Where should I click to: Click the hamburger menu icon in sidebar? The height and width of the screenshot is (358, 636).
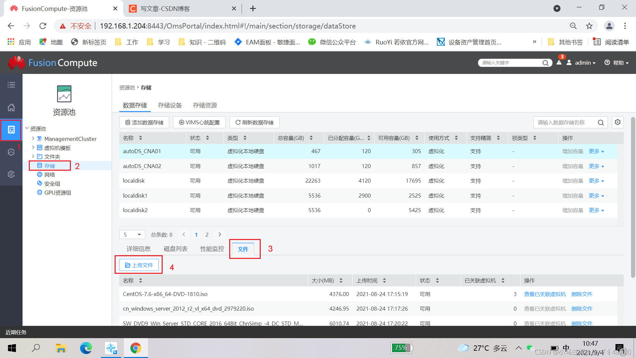point(11,85)
